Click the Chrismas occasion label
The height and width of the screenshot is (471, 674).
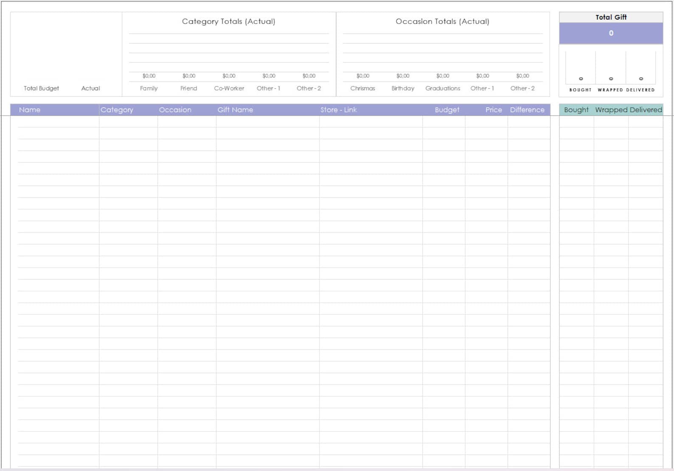[362, 88]
